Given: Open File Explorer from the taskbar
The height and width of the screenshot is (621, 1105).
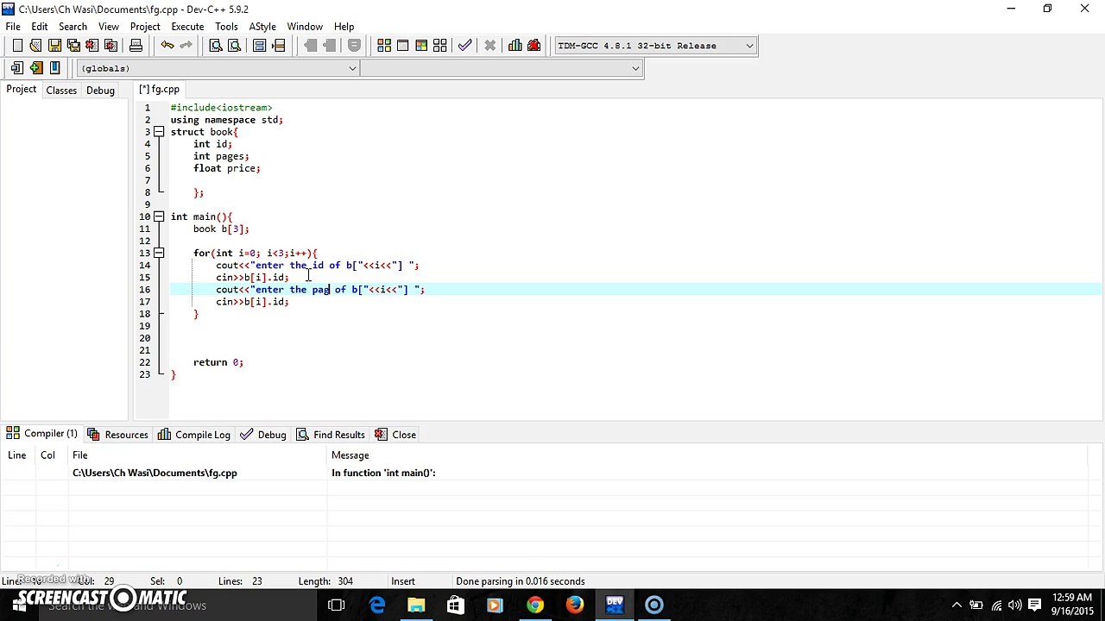Looking at the screenshot, I should click(x=416, y=605).
